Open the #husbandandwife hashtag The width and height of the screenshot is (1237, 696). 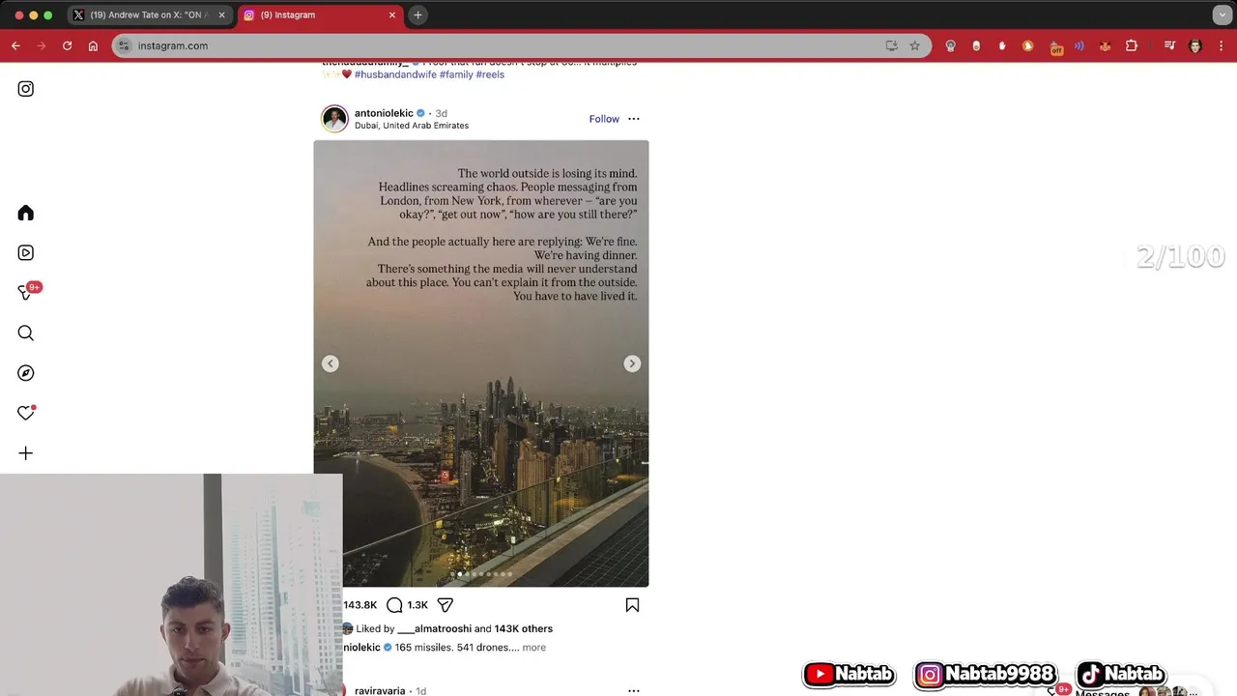tap(395, 74)
